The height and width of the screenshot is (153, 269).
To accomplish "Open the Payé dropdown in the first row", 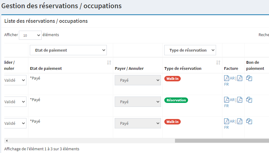I will point(138,80).
